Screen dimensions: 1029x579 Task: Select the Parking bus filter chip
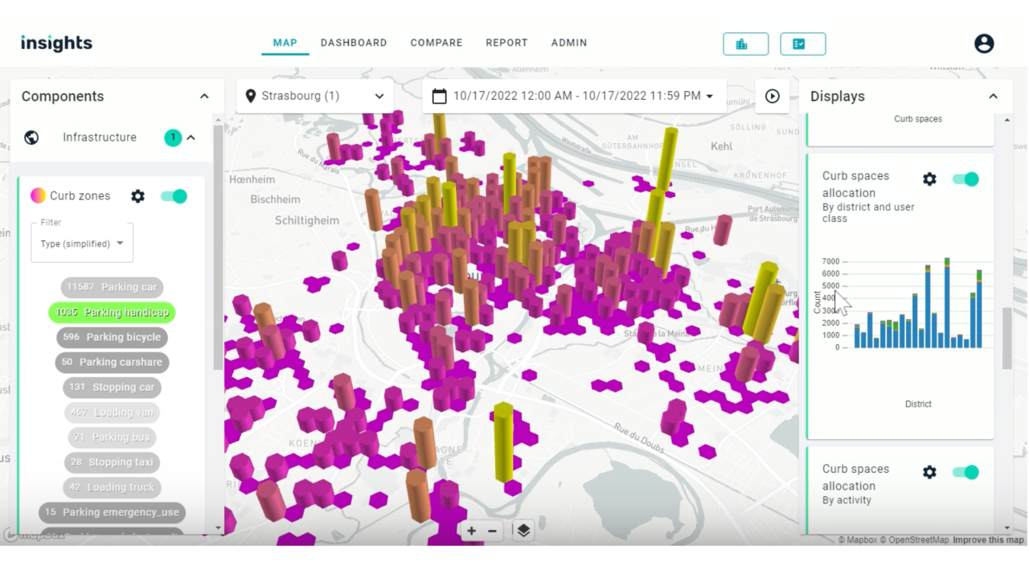pyautogui.click(x=113, y=437)
